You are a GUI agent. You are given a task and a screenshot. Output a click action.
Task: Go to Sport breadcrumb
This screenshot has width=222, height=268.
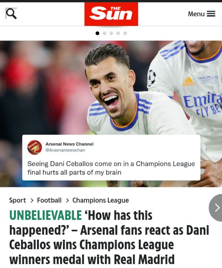click(x=18, y=200)
